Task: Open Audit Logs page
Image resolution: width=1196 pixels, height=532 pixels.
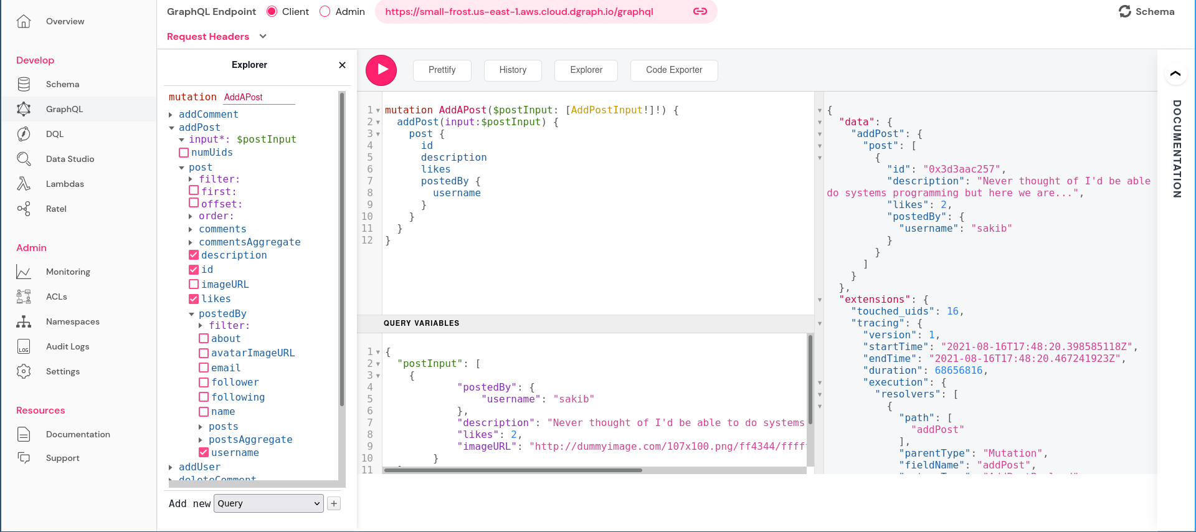Action: pos(67,346)
